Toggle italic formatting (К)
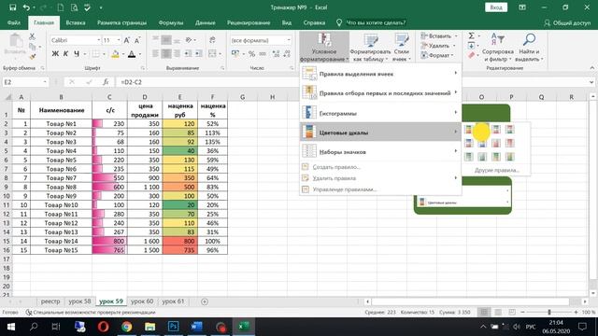Viewport: 598px width, 336px height. [65, 54]
